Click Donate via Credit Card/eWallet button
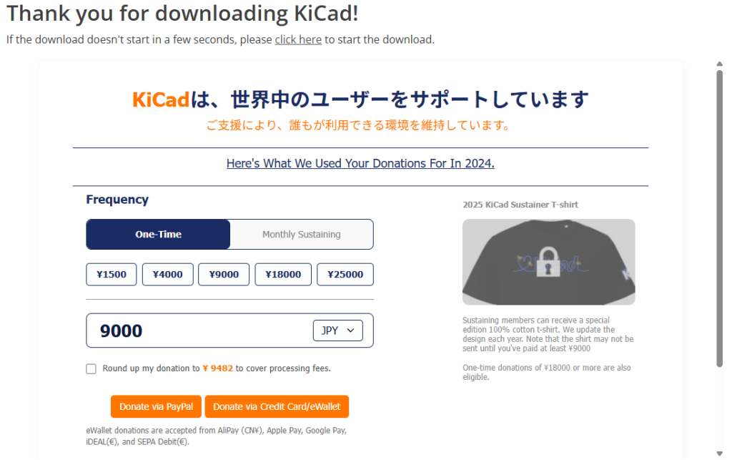The height and width of the screenshot is (460, 732). [277, 407]
